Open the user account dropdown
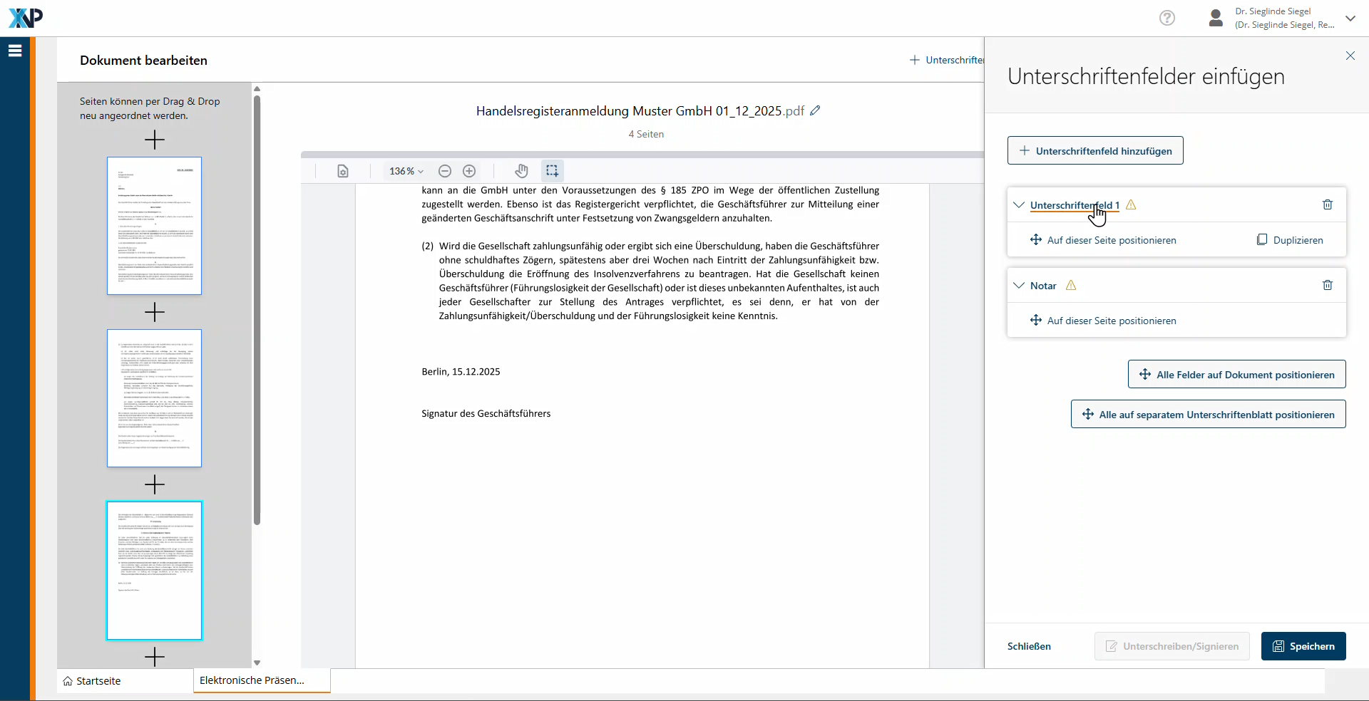The image size is (1369, 701). coord(1350,19)
